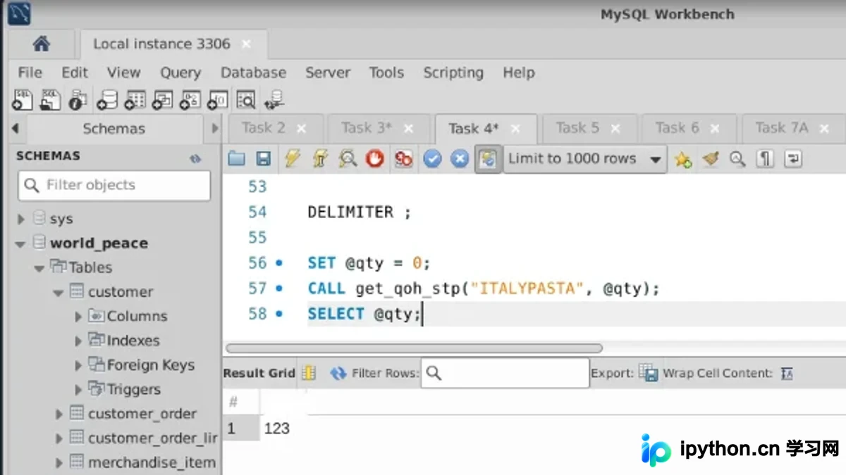
Task: Toggle word wrapping in the editor
Action: coord(793,159)
